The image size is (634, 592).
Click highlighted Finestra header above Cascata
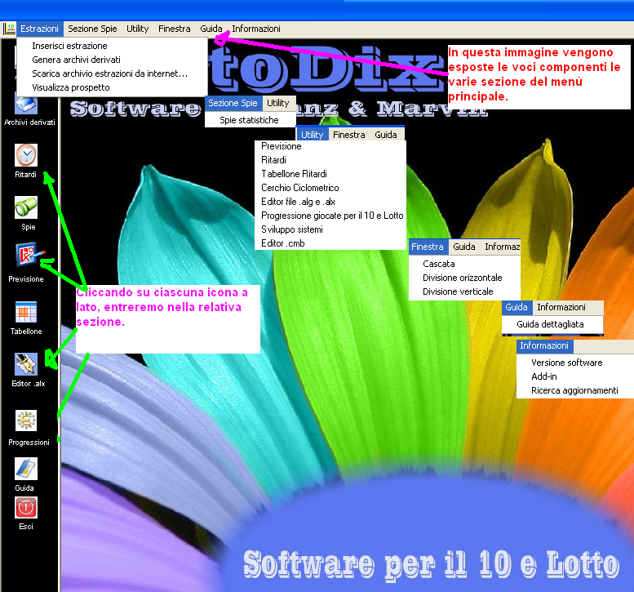428,247
